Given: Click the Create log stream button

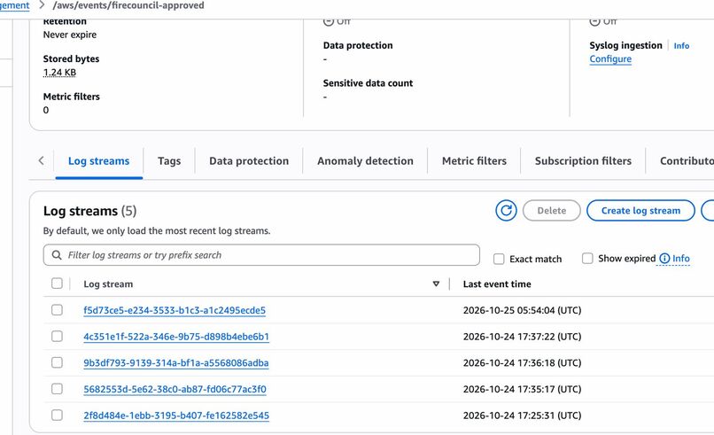Looking at the screenshot, I should pos(640,211).
